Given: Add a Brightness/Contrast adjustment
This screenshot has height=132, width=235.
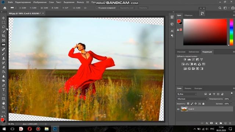Looking at the screenshot, I should tap(185, 59).
